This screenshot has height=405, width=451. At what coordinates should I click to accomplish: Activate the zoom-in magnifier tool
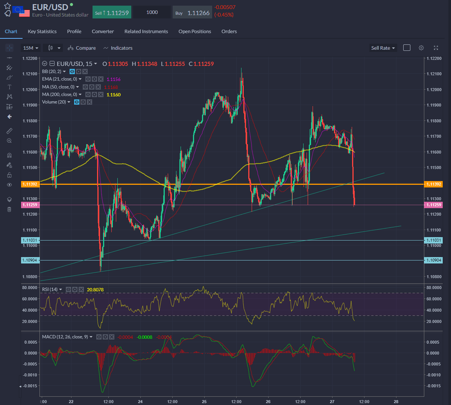(9, 141)
